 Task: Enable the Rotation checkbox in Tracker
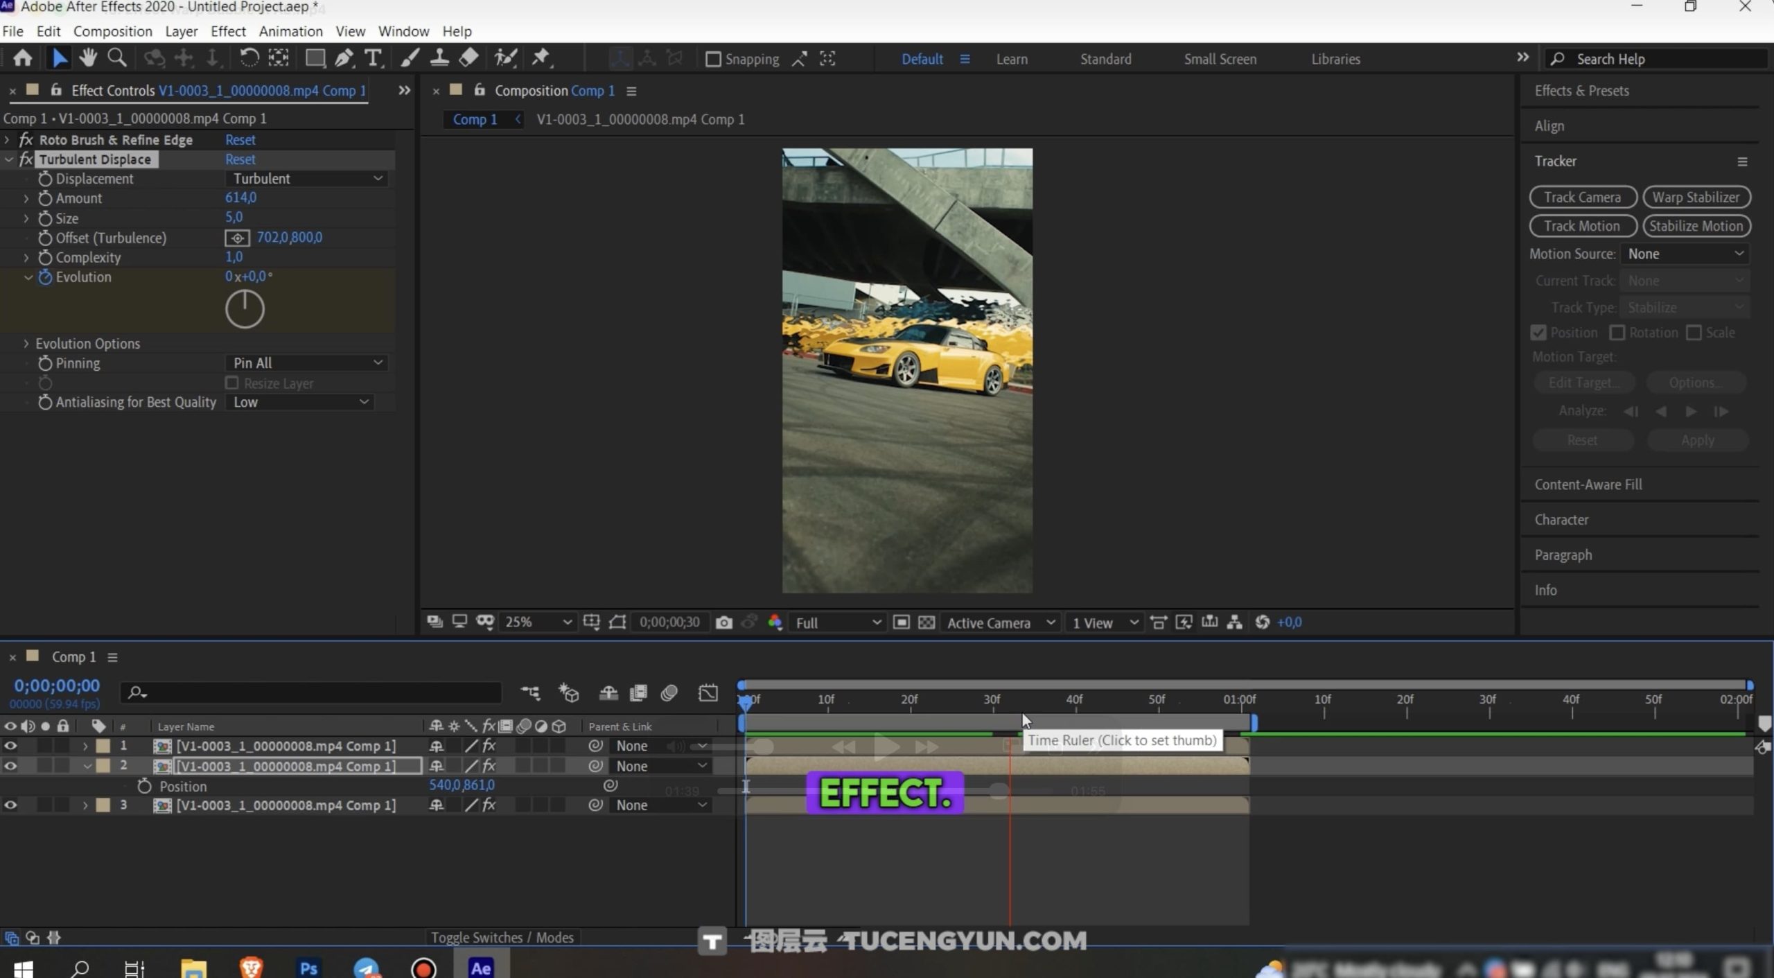click(x=1617, y=333)
